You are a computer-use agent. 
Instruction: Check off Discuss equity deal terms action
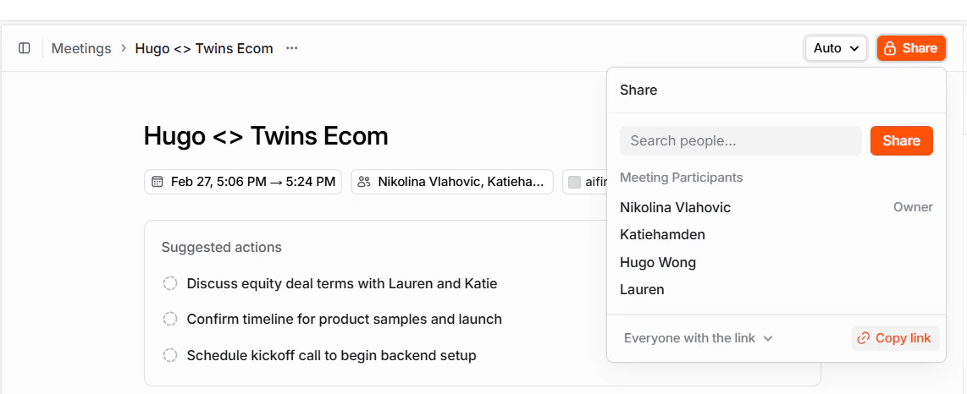point(169,284)
